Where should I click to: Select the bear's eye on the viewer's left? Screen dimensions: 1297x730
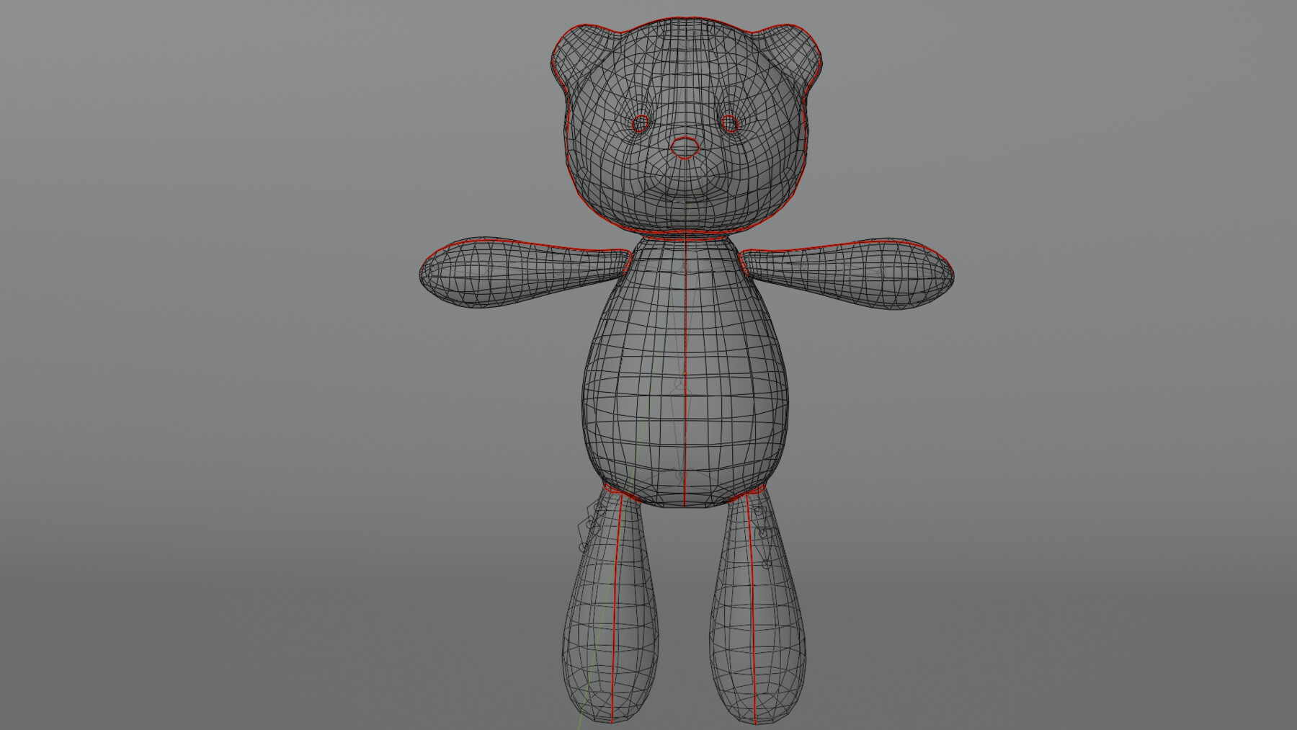point(640,124)
